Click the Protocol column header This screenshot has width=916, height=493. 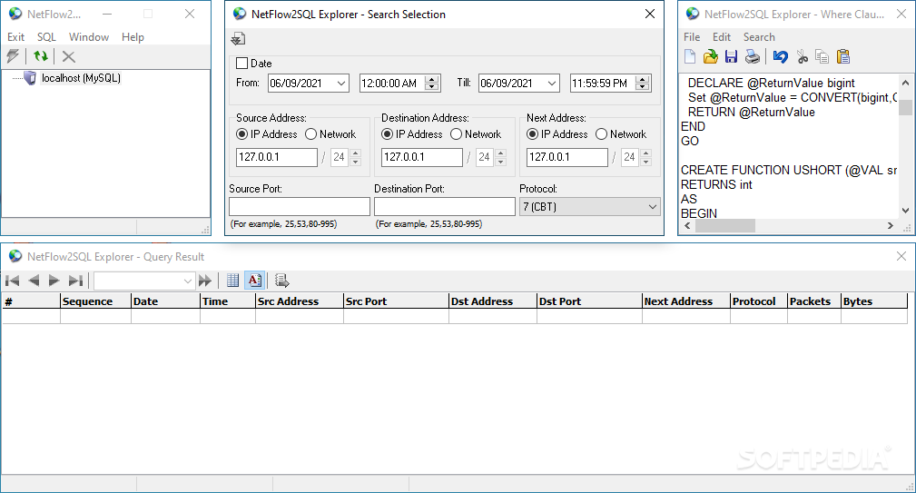[758, 301]
